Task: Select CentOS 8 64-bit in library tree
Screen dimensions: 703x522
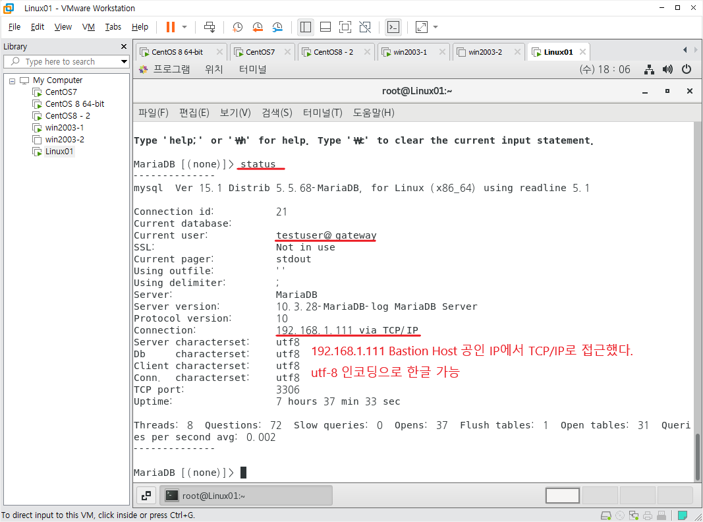Action: click(x=74, y=103)
